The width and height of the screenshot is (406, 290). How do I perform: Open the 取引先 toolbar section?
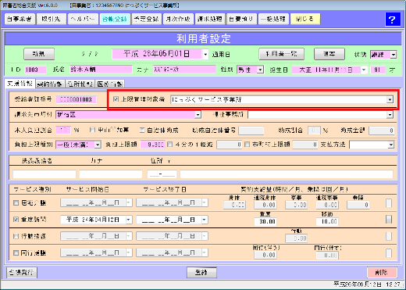click(x=51, y=19)
